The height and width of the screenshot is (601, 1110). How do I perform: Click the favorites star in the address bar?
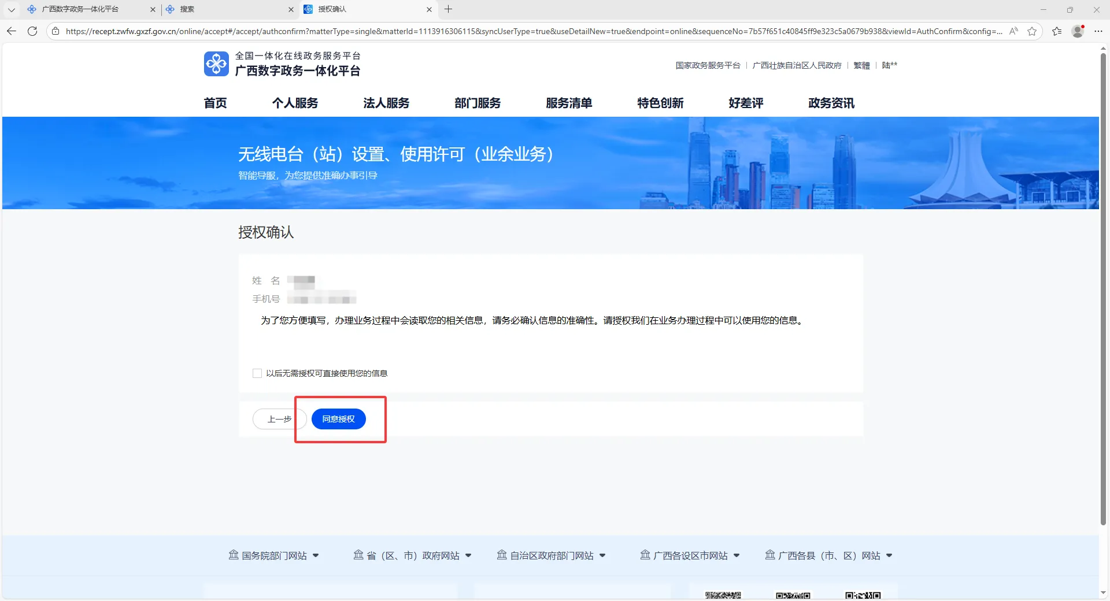(1033, 31)
